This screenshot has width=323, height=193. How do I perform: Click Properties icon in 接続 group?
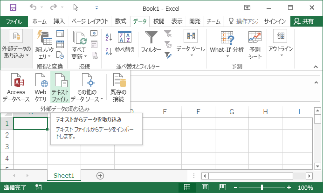(94, 44)
